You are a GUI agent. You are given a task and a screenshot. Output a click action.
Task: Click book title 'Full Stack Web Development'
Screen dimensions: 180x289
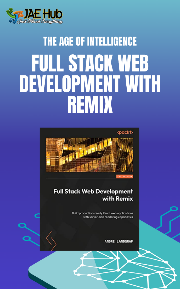coord(93,191)
